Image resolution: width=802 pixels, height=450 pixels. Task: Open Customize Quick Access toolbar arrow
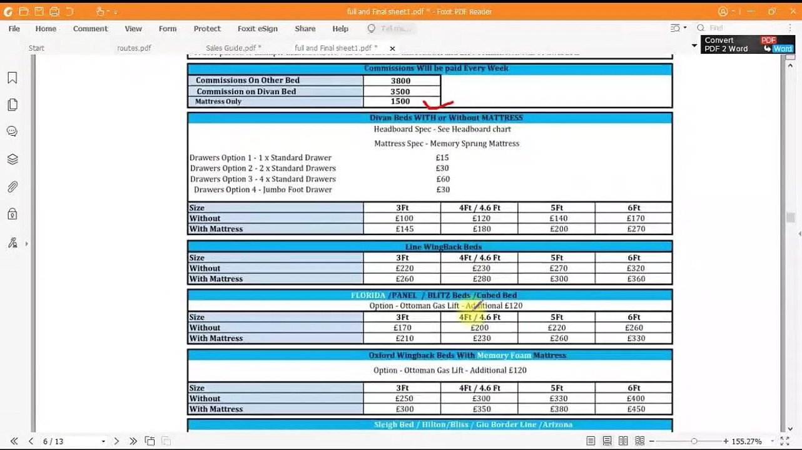(116, 12)
